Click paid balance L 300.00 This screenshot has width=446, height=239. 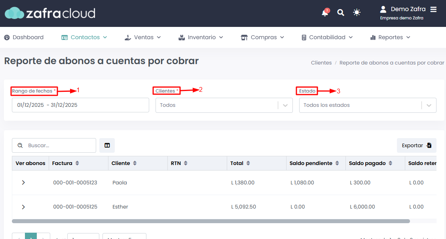(360, 183)
